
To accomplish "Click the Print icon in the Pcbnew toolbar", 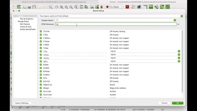I will pyautogui.click(x=29, y=7).
